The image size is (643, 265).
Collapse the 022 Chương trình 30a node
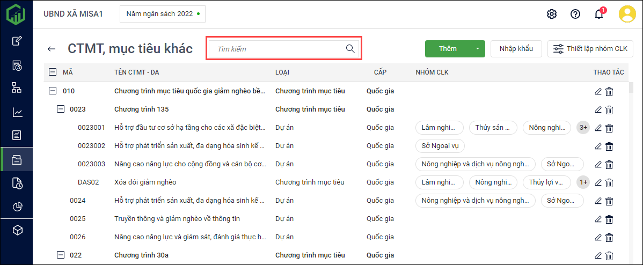pyautogui.click(x=61, y=255)
